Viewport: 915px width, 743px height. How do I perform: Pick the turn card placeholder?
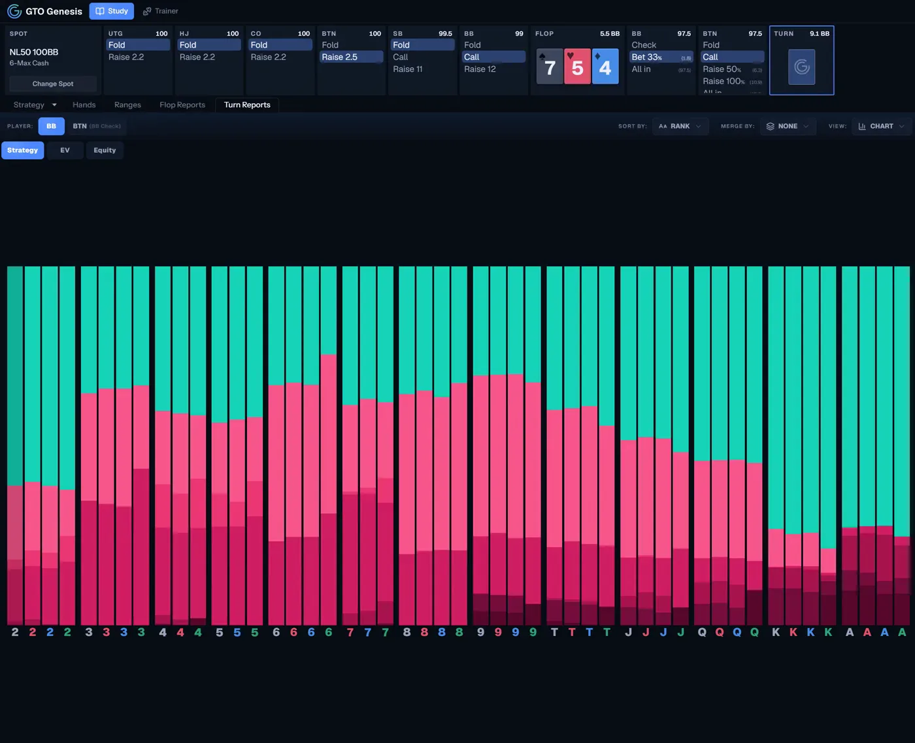(x=801, y=67)
